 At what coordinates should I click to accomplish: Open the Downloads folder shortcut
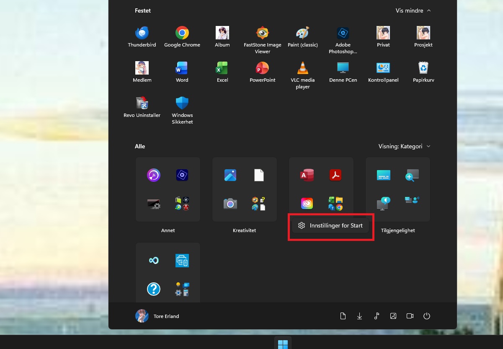point(360,316)
